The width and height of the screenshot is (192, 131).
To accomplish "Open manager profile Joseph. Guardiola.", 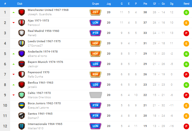I will point(40,14).
